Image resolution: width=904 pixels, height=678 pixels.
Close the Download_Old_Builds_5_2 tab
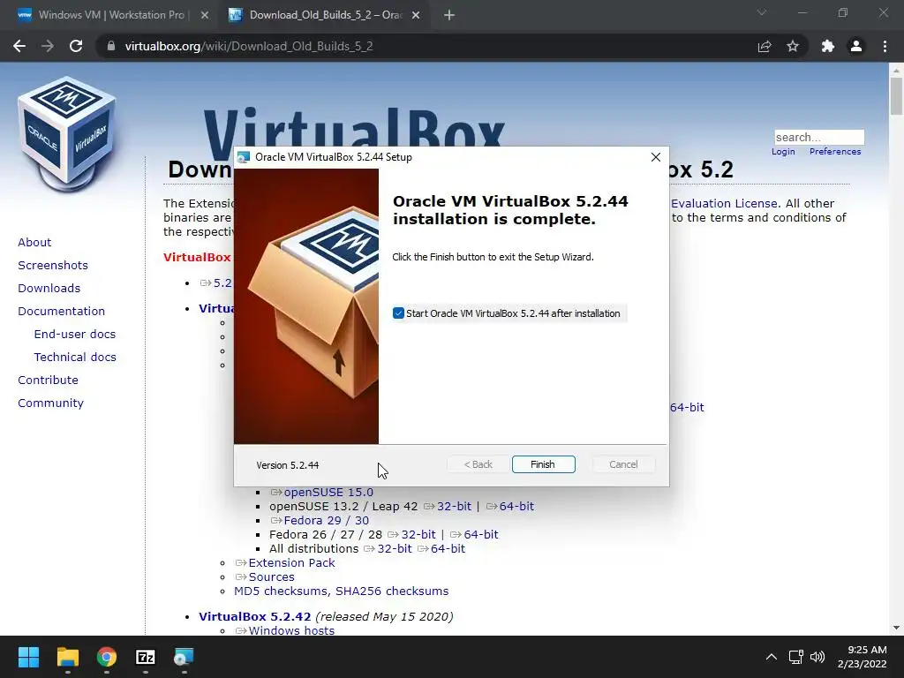coord(416,15)
